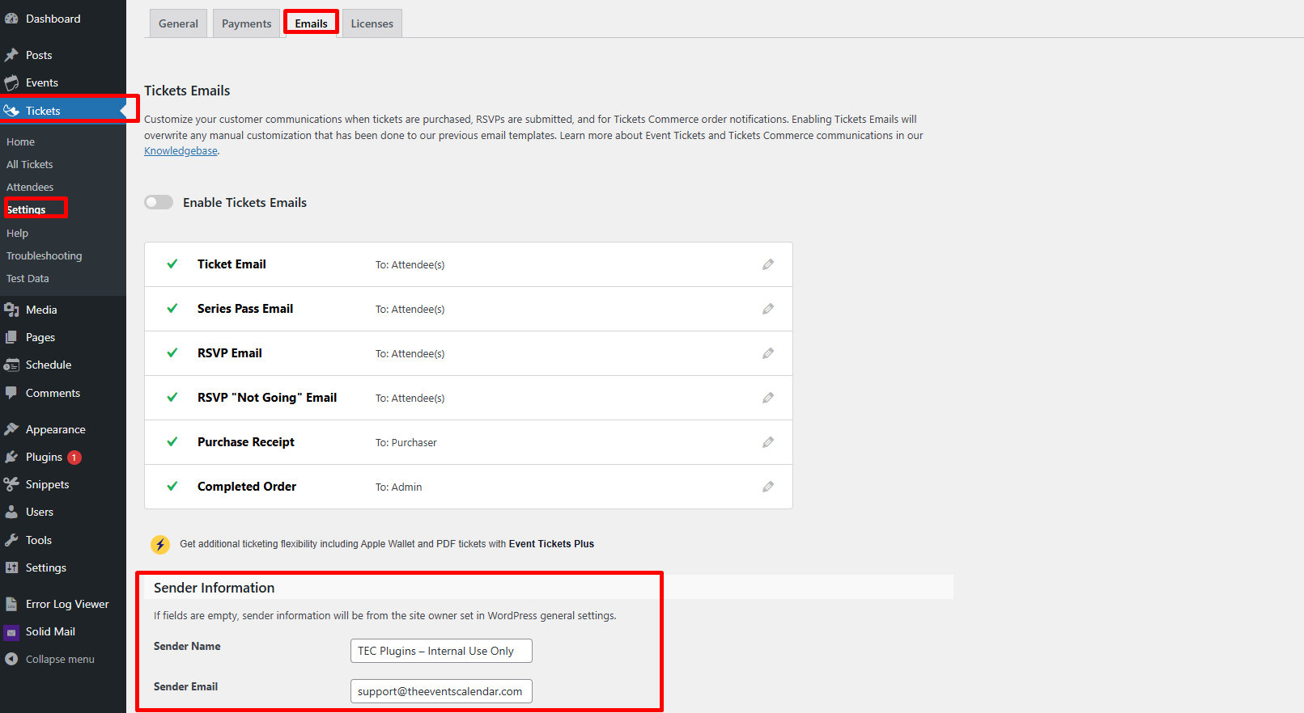The width and height of the screenshot is (1304, 713).
Task: Select the General settings tab
Action: pos(178,23)
